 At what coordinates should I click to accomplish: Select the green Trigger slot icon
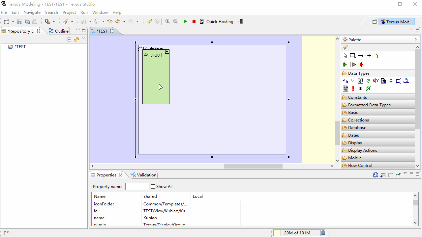pos(345,65)
